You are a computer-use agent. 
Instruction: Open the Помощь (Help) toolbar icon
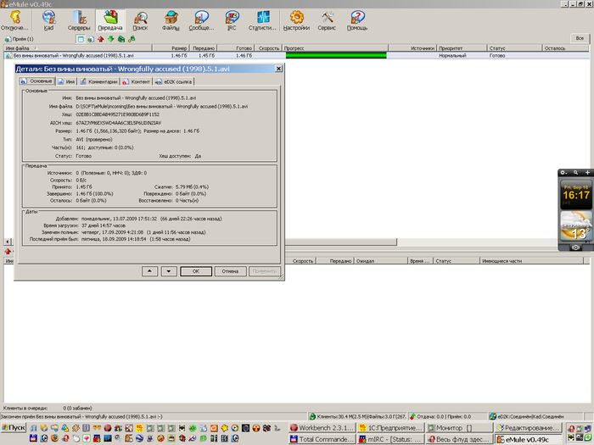point(357,20)
